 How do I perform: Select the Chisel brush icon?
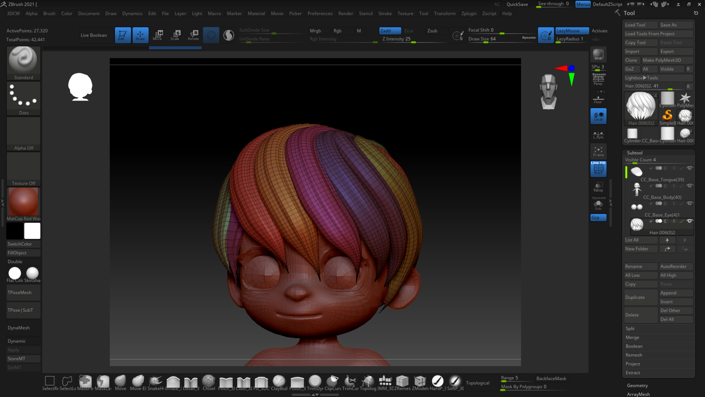point(209,383)
